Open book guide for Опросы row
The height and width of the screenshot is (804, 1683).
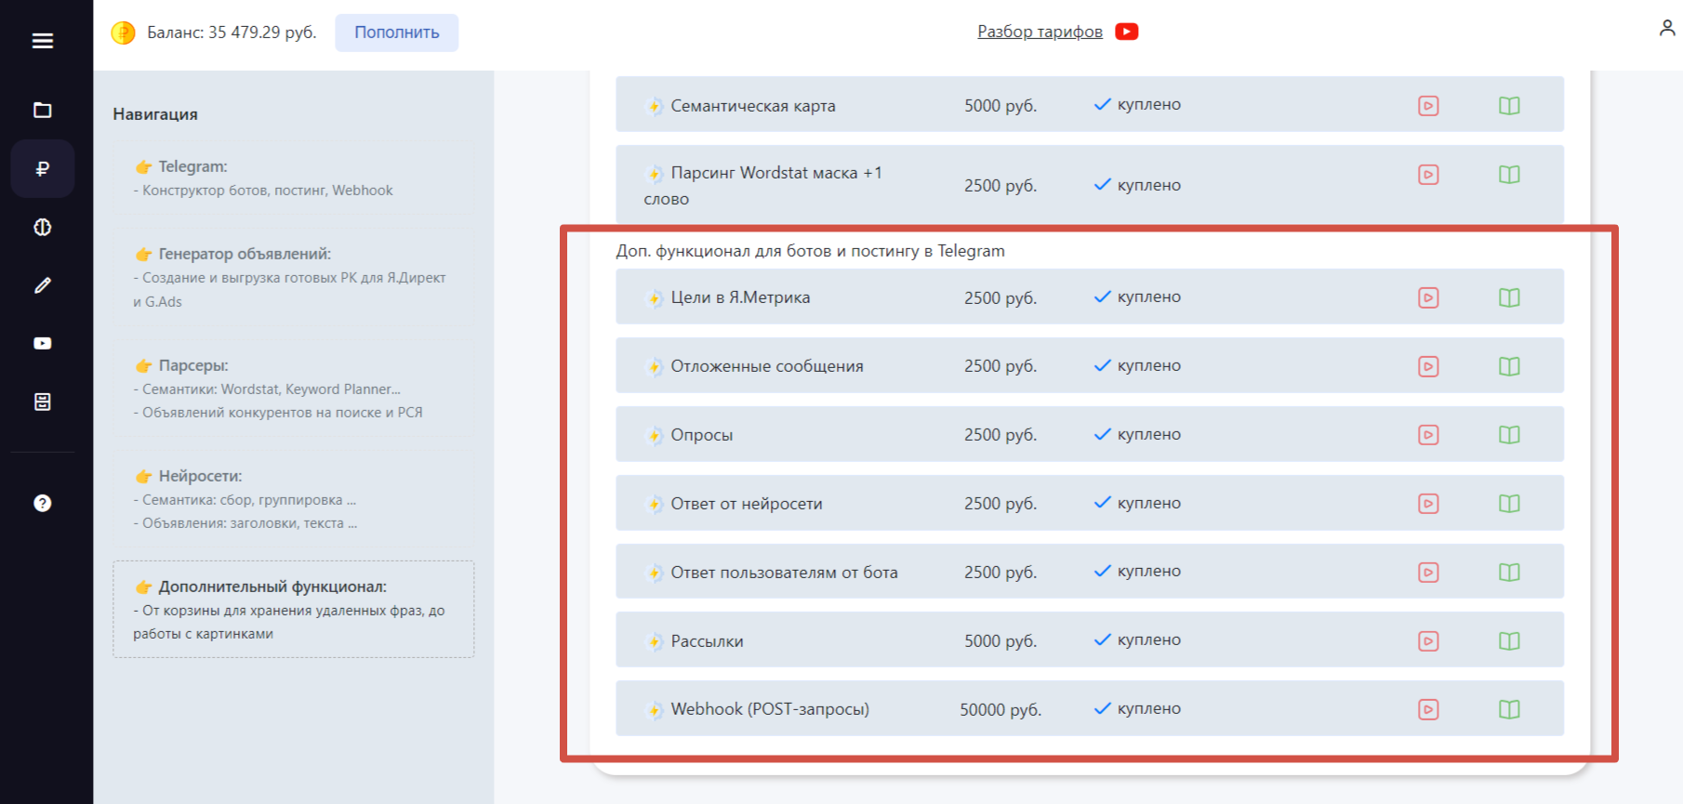[x=1509, y=435]
